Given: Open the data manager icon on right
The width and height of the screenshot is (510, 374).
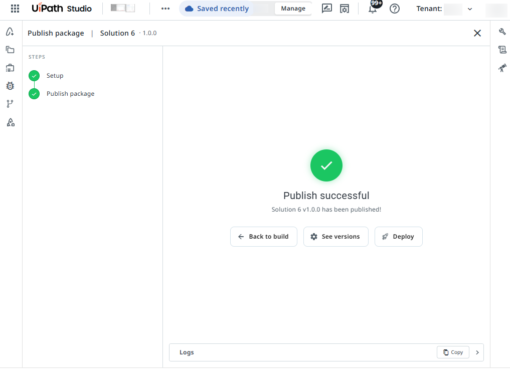Looking at the screenshot, I should click(502, 50).
